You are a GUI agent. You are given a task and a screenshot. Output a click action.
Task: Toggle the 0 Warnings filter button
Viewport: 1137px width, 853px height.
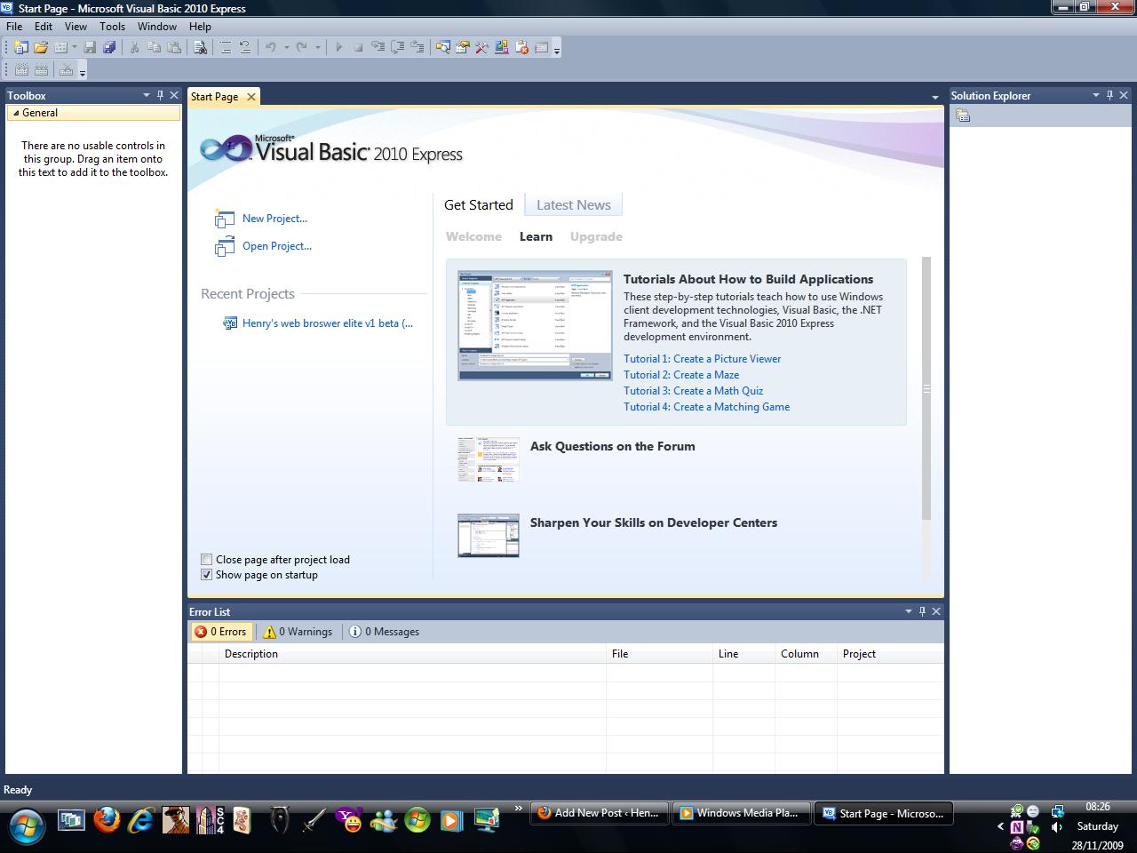[x=298, y=632]
